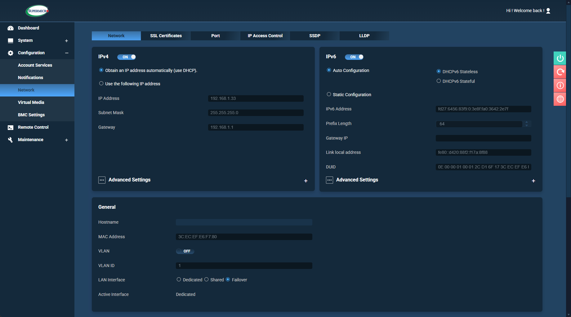Click the green power control icon
571x317 pixels.
pos(560,58)
